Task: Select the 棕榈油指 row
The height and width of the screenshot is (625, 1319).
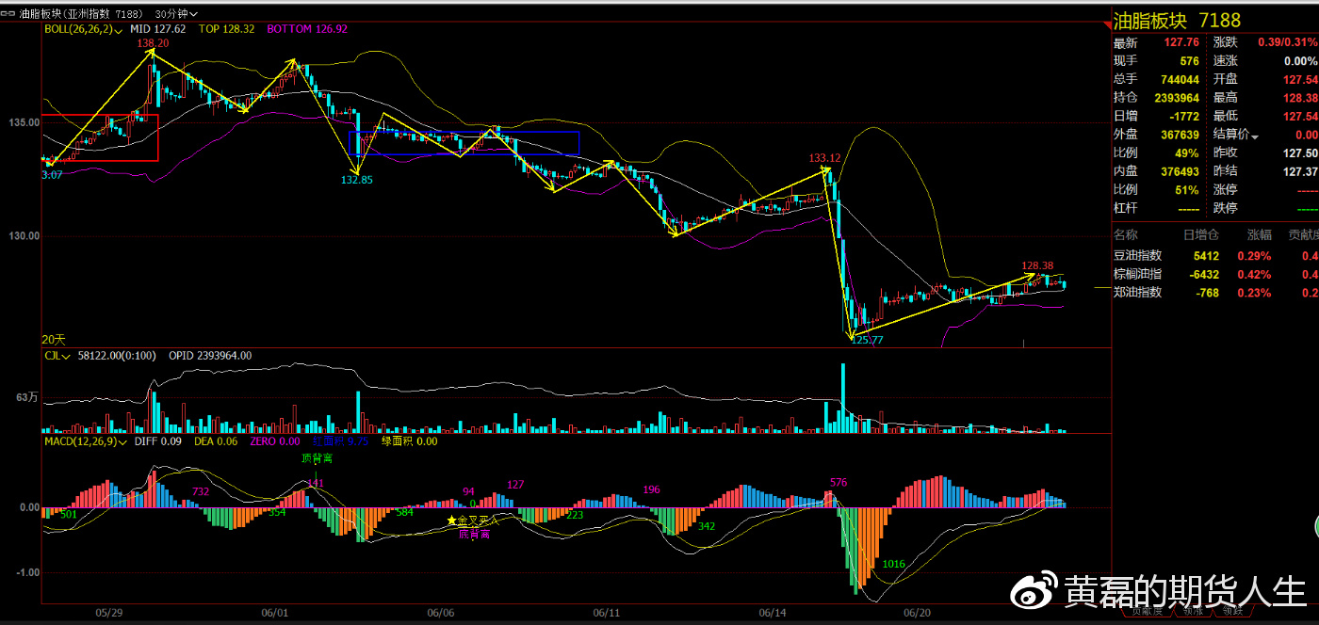Action: pos(1215,274)
